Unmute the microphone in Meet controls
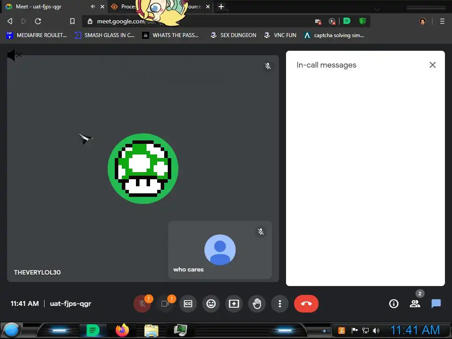 coord(142,304)
